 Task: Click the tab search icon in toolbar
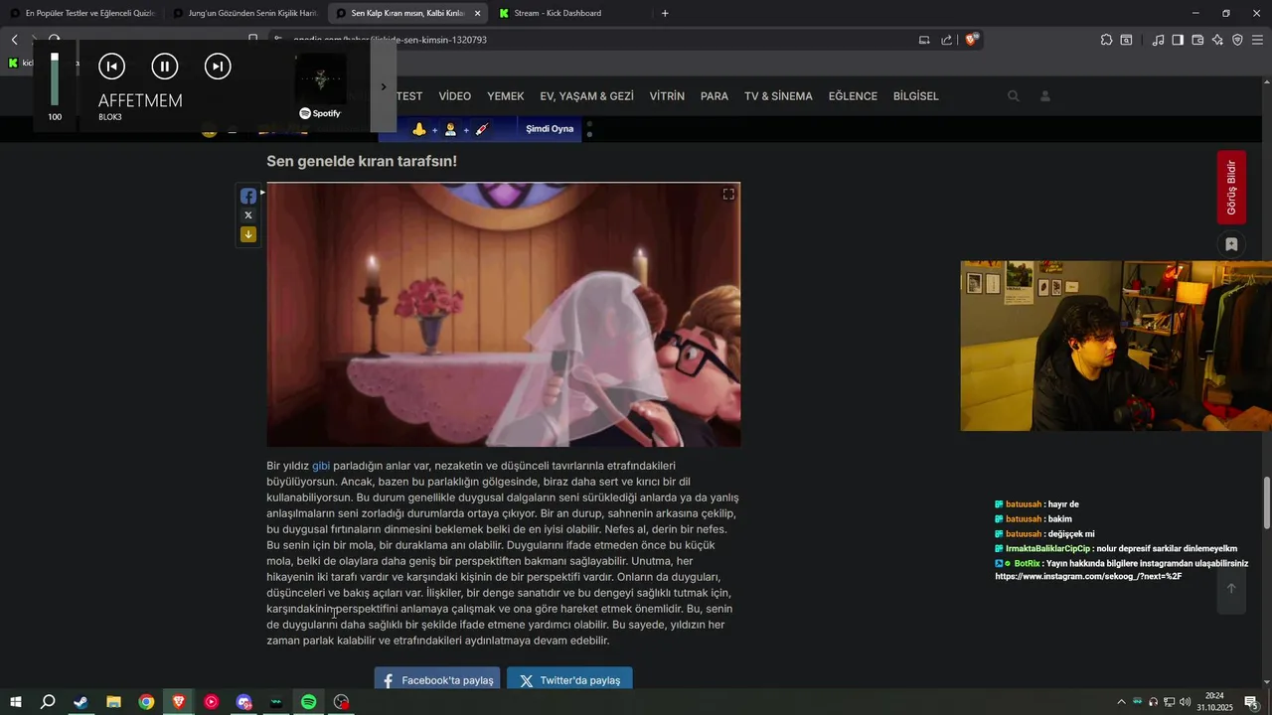(1126, 40)
